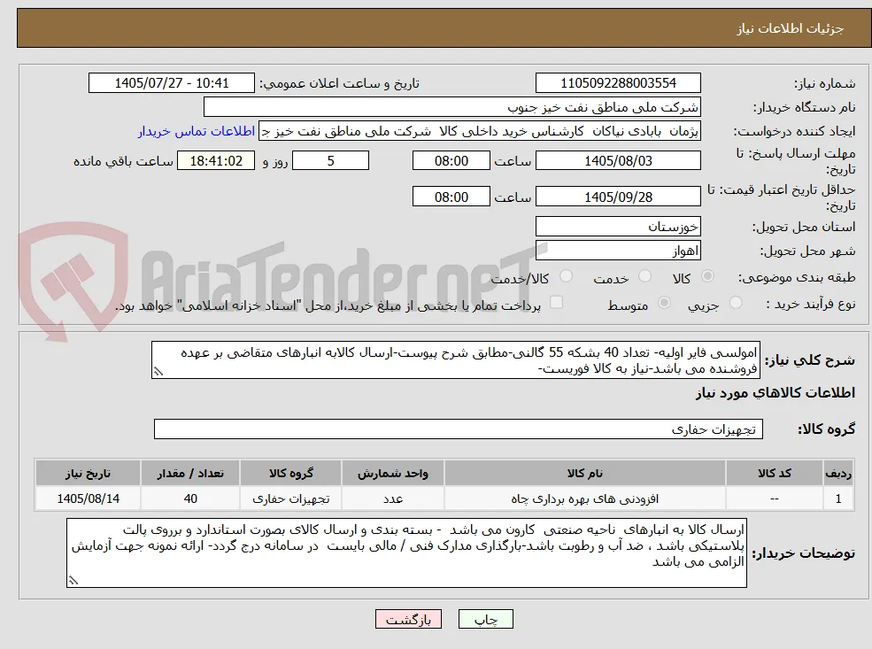Click the واحد شمارش column header
Screen dimensions: 872x649
393,474
